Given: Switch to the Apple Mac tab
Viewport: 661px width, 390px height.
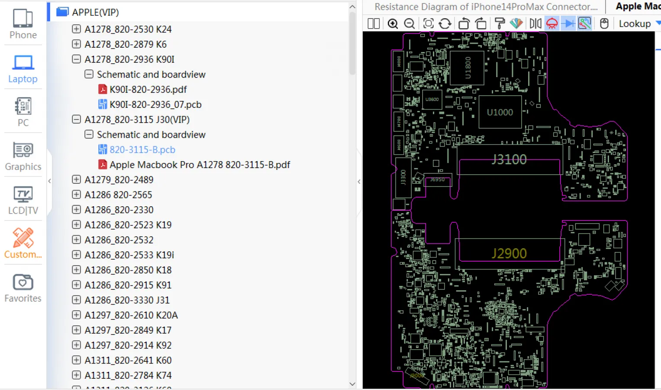Looking at the screenshot, I should (638, 6).
